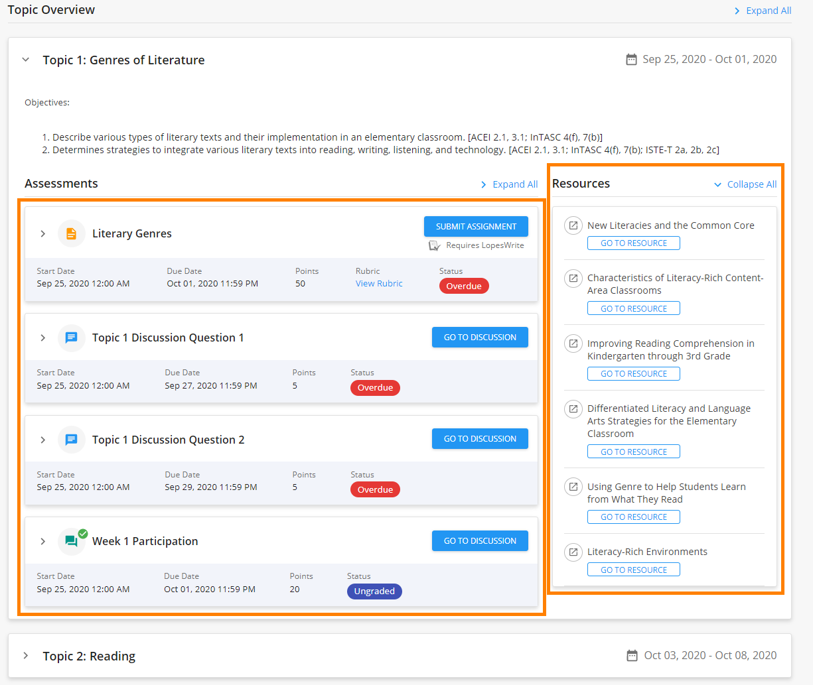Click the Resources section heading
The image size is (813, 685).
(581, 184)
